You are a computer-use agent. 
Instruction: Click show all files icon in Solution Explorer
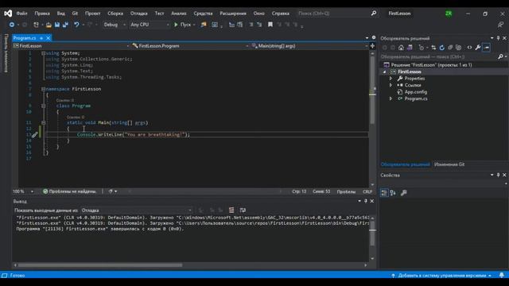coord(458,48)
